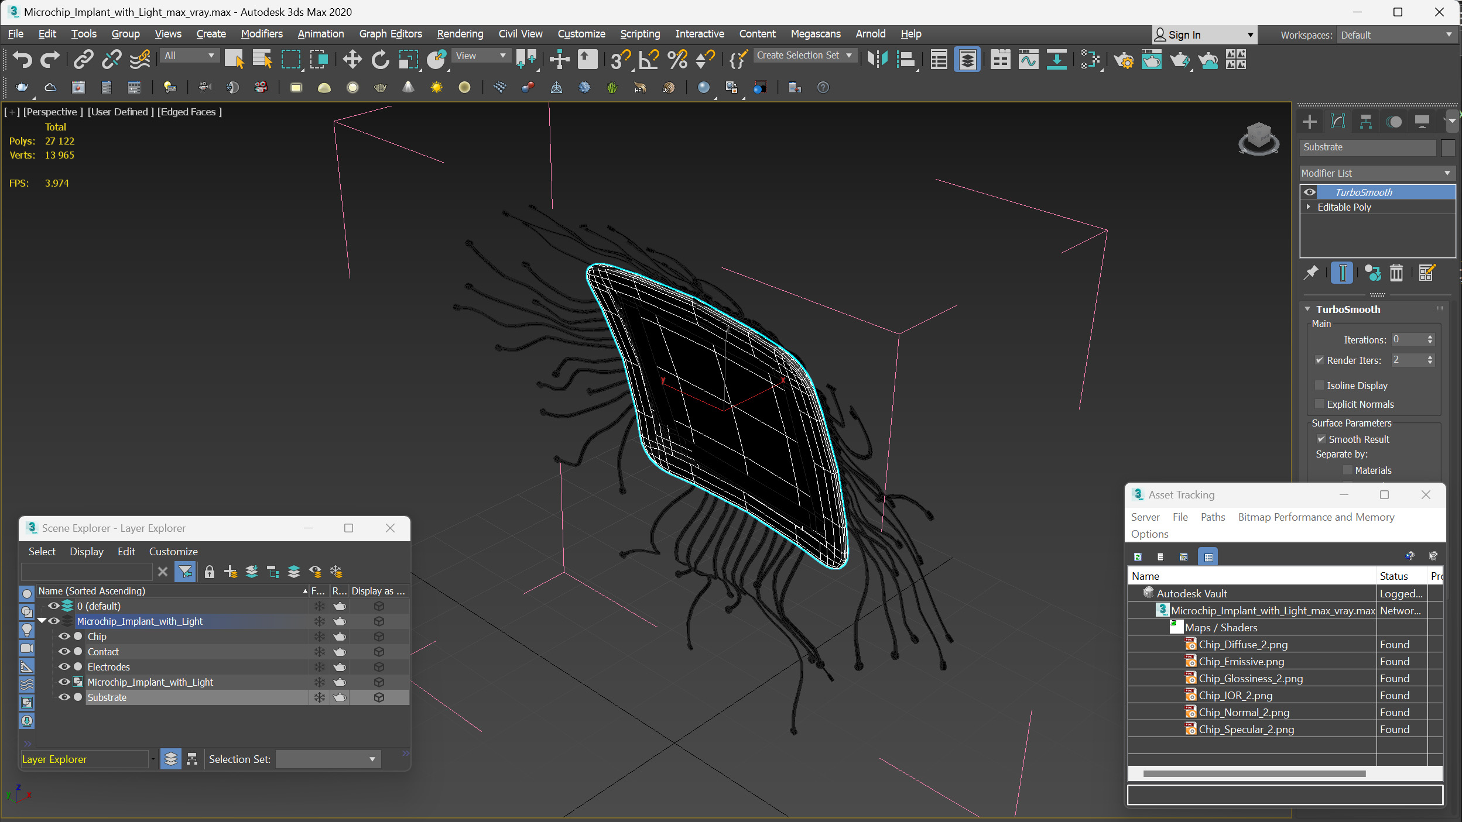
Task: Enable the Isoline Display checkbox
Action: 1320,385
